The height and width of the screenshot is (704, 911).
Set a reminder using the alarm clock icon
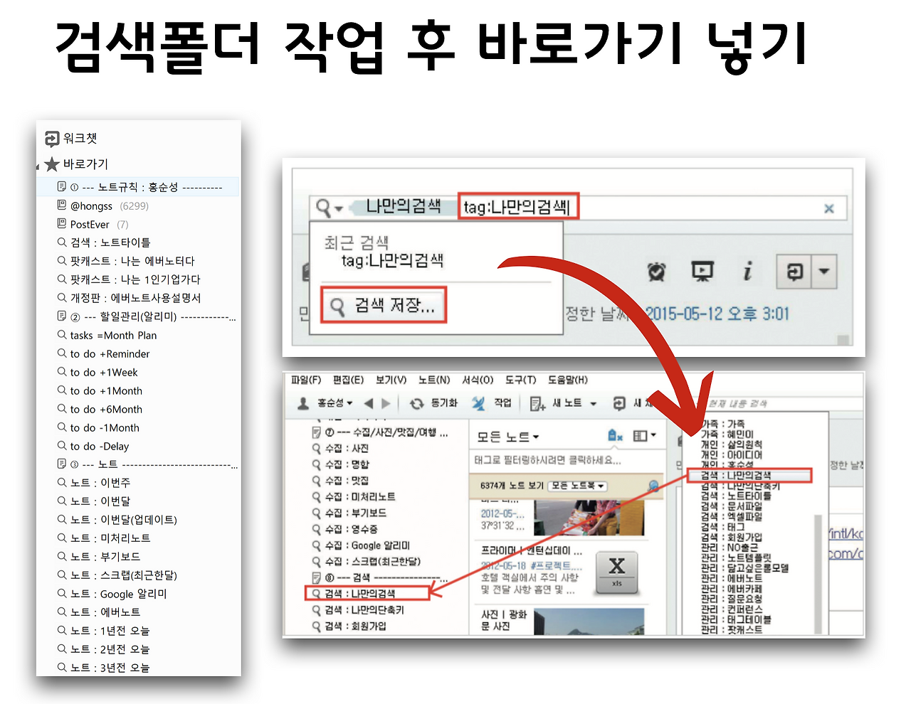coord(655,272)
